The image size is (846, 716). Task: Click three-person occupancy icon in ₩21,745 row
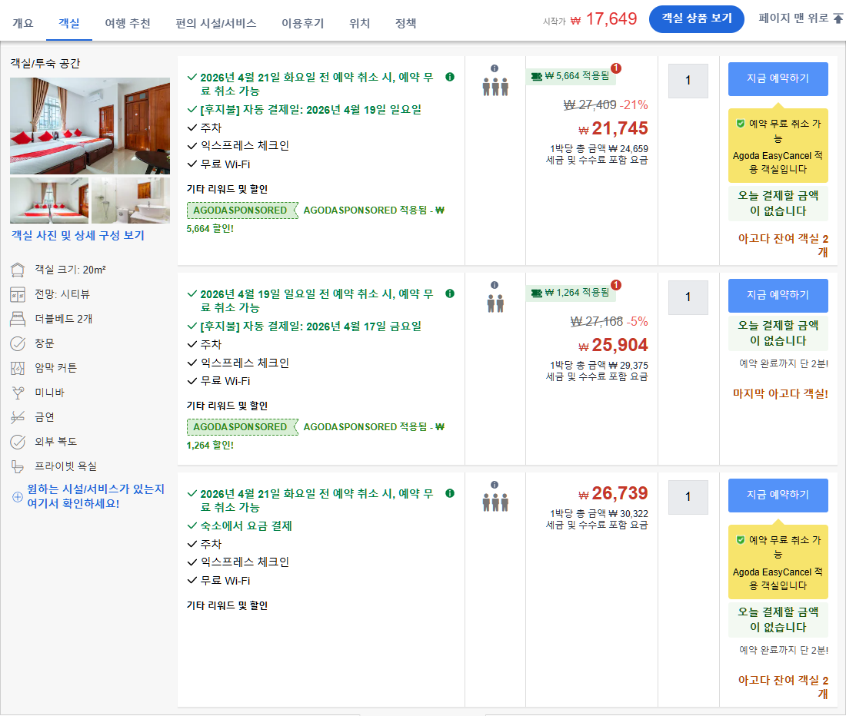(495, 88)
